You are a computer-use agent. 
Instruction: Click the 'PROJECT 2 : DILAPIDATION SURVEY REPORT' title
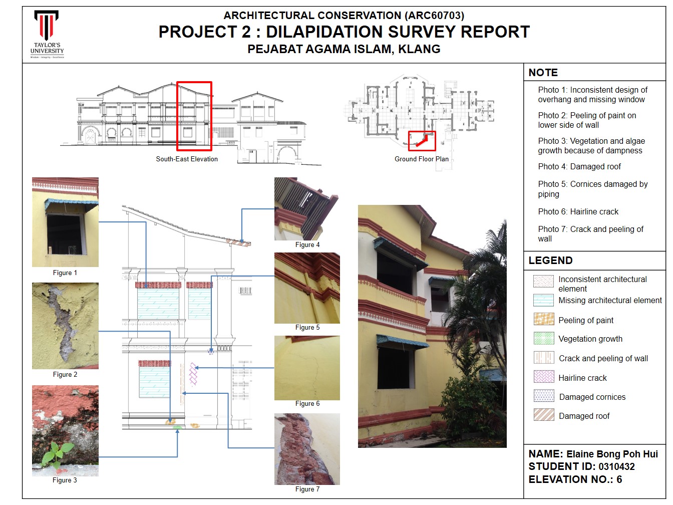pos(344,32)
